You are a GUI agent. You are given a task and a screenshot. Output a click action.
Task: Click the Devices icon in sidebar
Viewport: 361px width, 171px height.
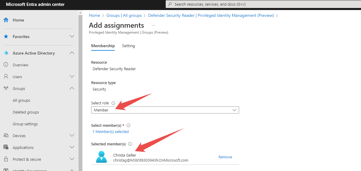6,136
